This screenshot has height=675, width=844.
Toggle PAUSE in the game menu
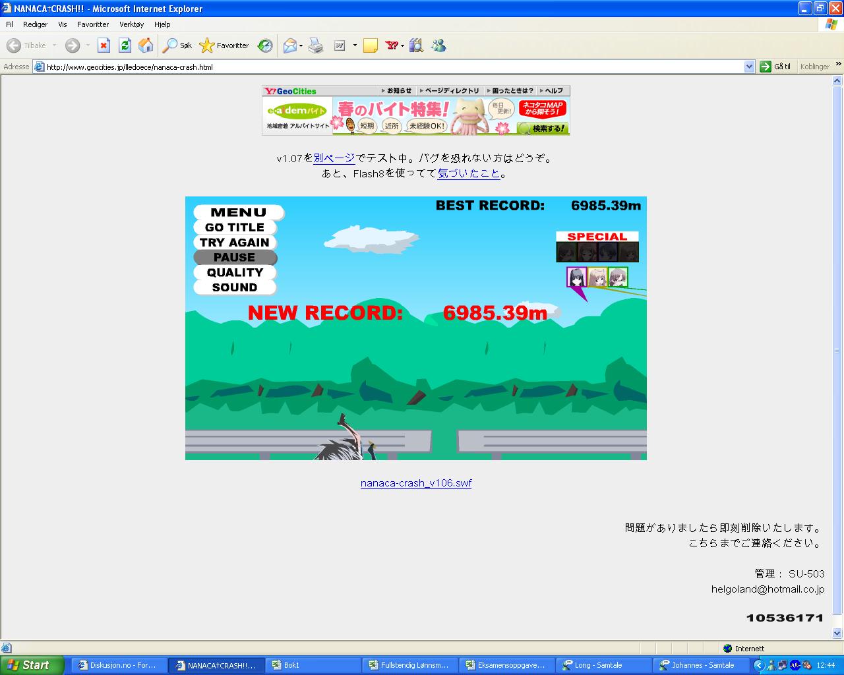235,258
